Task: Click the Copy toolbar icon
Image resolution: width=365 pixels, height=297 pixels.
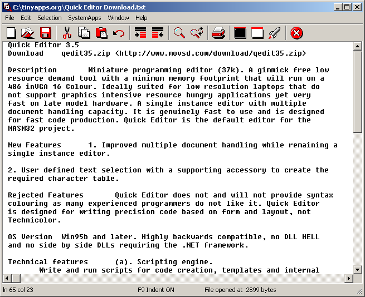Action: tap(84, 33)
